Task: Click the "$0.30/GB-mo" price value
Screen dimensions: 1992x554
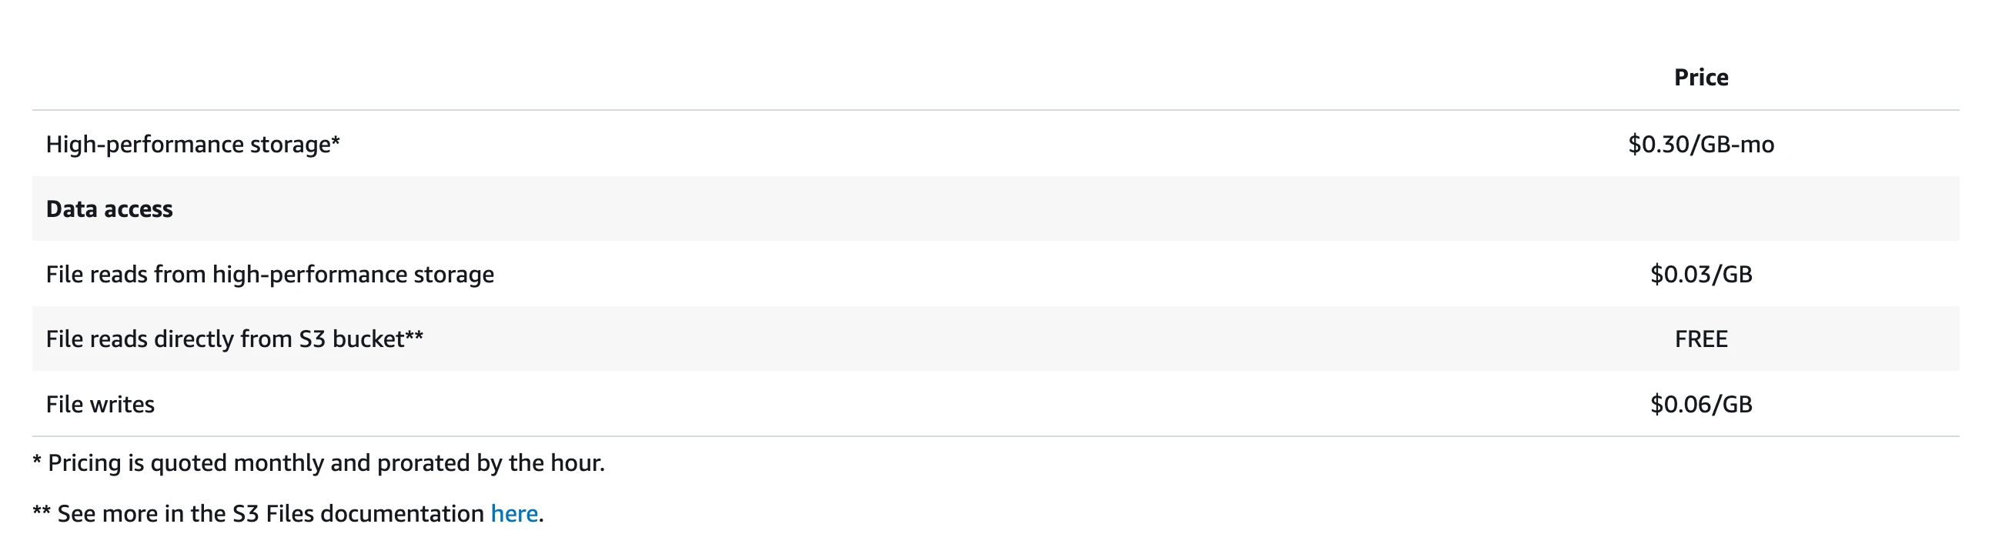Action: (1700, 145)
